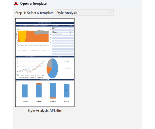Select the Style Analysis API template thumbnail
Screen dimensions: 155x129
click(45, 62)
